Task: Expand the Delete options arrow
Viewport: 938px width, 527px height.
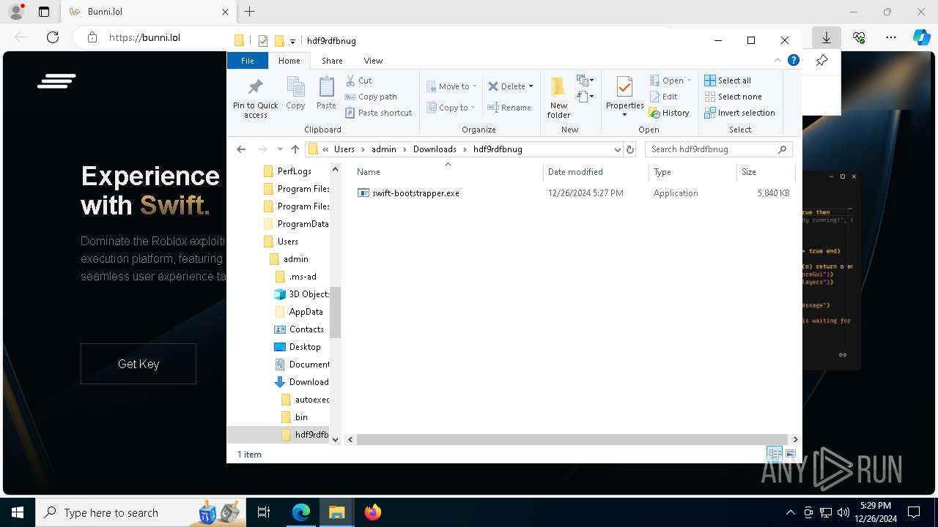Action: [531, 86]
